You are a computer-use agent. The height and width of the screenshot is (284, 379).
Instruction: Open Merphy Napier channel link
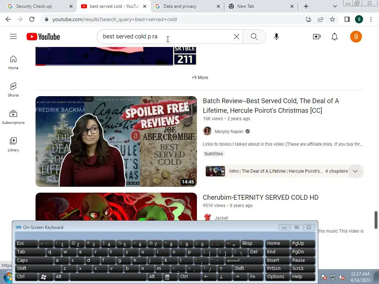[229, 132]
